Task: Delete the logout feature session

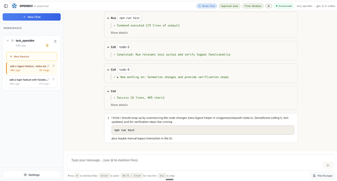Action: (54, 66)
